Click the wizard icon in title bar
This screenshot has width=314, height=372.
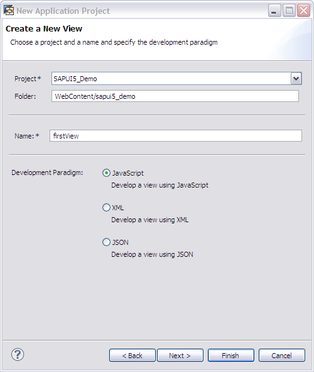tap(9, 11)
